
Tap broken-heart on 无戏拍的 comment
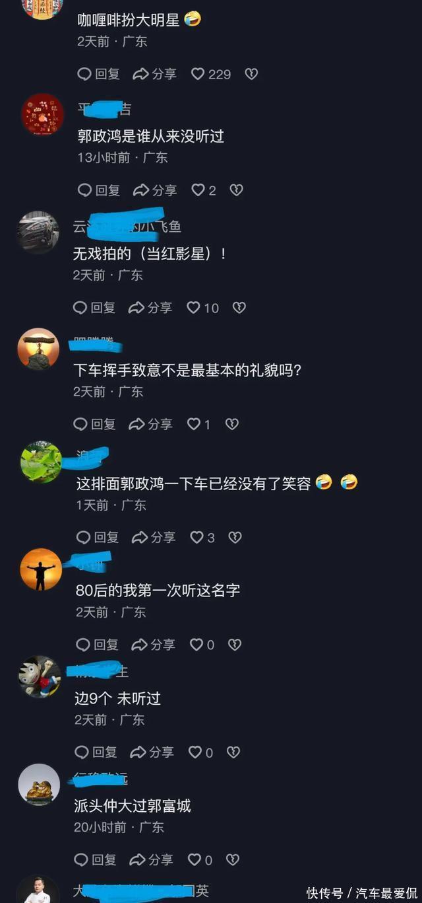click(x=239, y=308)
